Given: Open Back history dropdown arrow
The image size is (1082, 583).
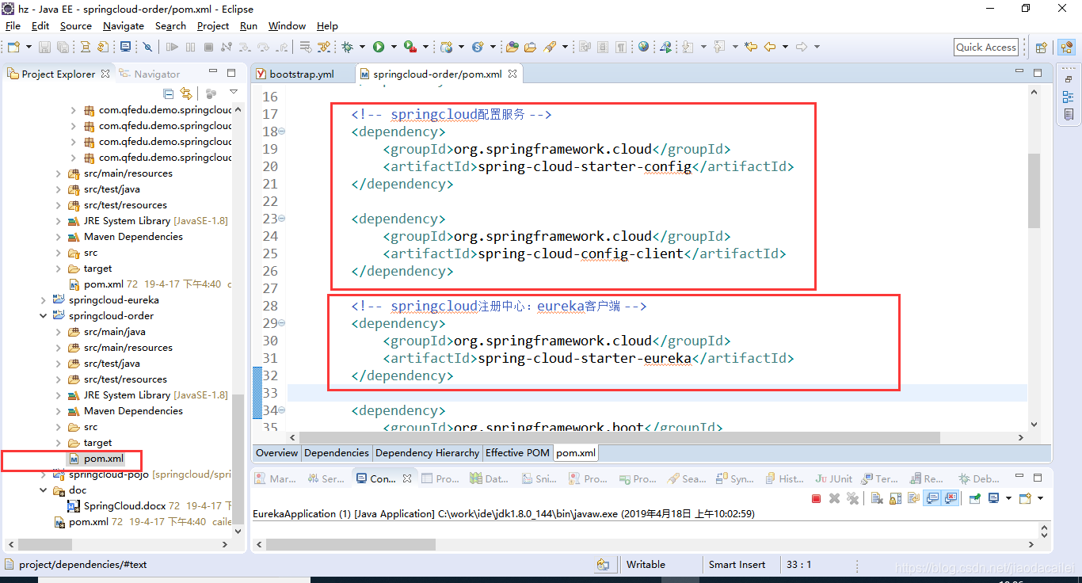Looking at the screenshot, I should click(785, 47).
